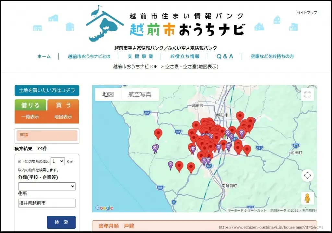Select the Street View pegman icon

point(307,198)
